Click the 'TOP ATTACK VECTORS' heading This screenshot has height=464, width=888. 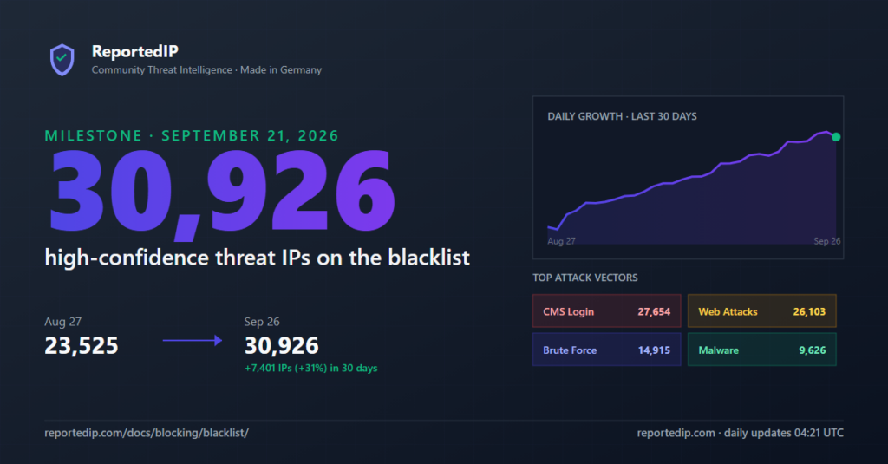(585, 278)
